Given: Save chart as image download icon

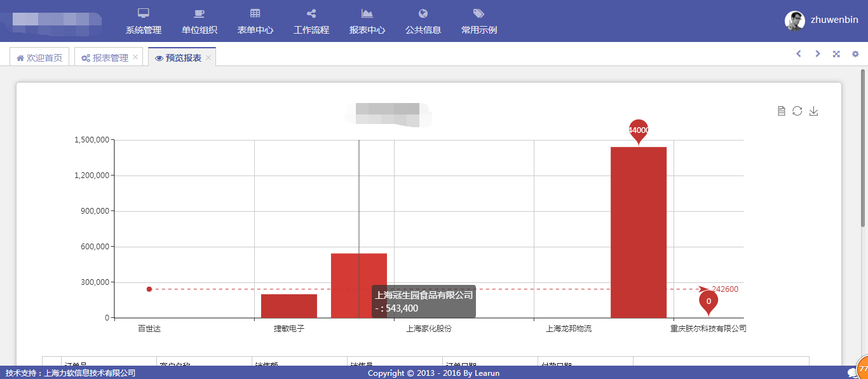Looking at the screenshot, I should coord(814,111).
